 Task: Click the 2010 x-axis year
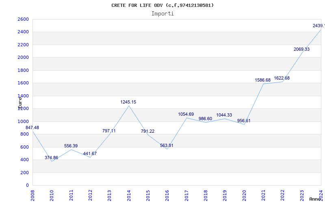click(52, 196)
